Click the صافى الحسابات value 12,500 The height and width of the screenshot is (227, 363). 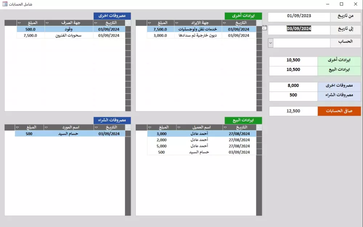293,111
